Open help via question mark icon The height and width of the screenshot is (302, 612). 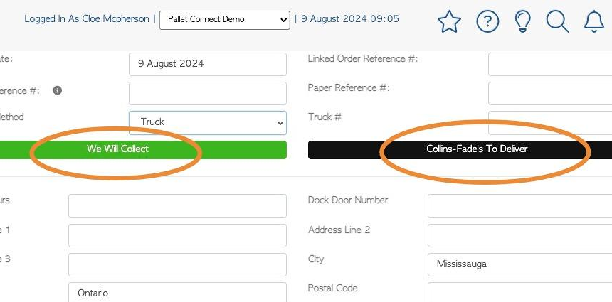coord(487,21)
